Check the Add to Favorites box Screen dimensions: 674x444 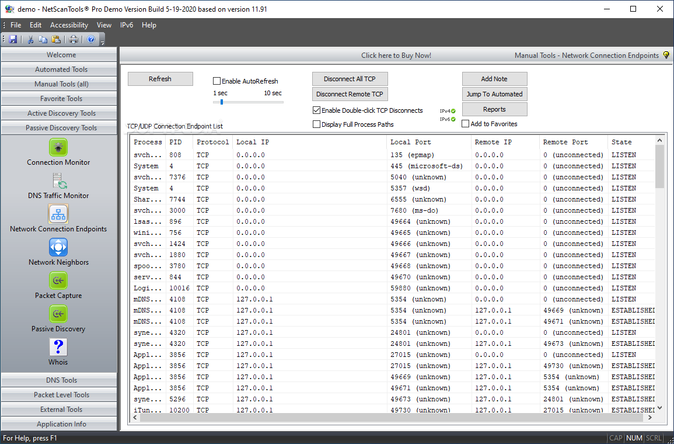pyautogui.click(x=465, y=124)
